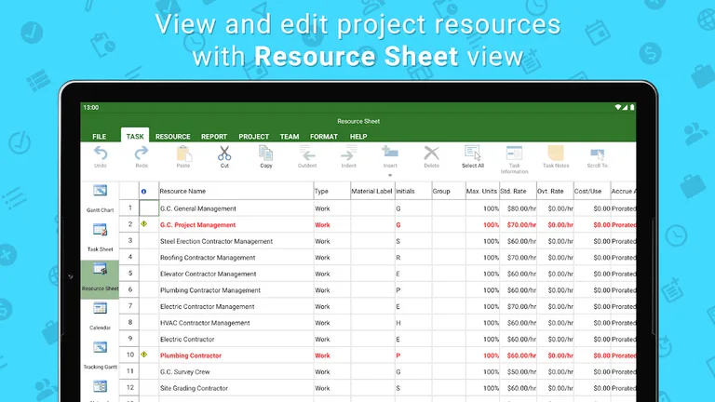Screen dimensions: 715x402
Task: Select row number 5 header
Action: (x=130, y=274)
